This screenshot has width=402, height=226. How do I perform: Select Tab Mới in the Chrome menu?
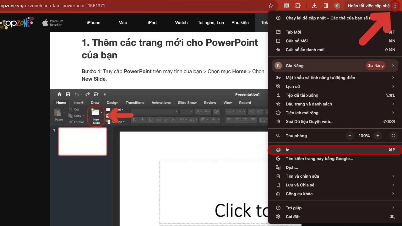[x=335, y=32]
